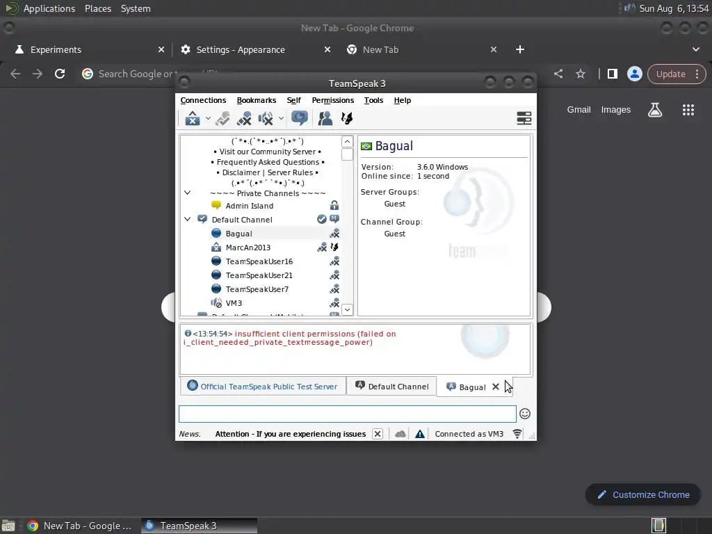This screenshot has height=534, width=712.
Task: Click the server layout icon at toolbar right
Action: point(524,118)
